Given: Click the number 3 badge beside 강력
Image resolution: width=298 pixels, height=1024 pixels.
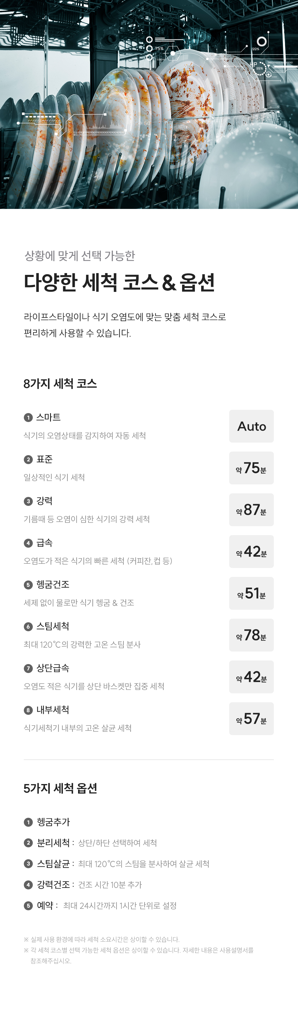Looking at the screenshot, I should pos(28,501).
